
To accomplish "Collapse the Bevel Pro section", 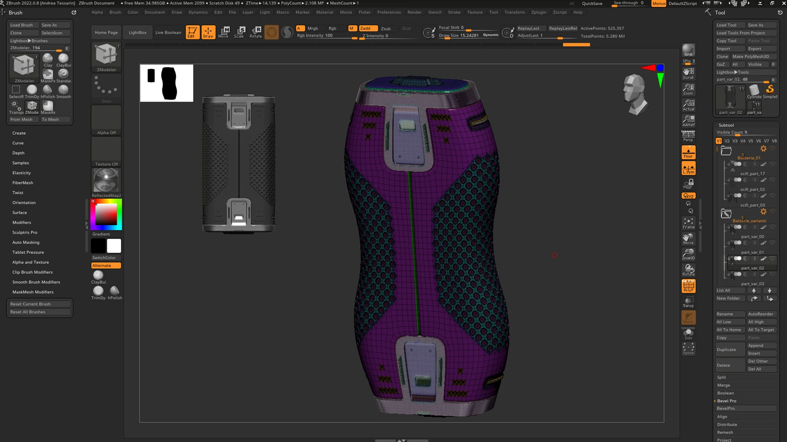I will point(726,401).
